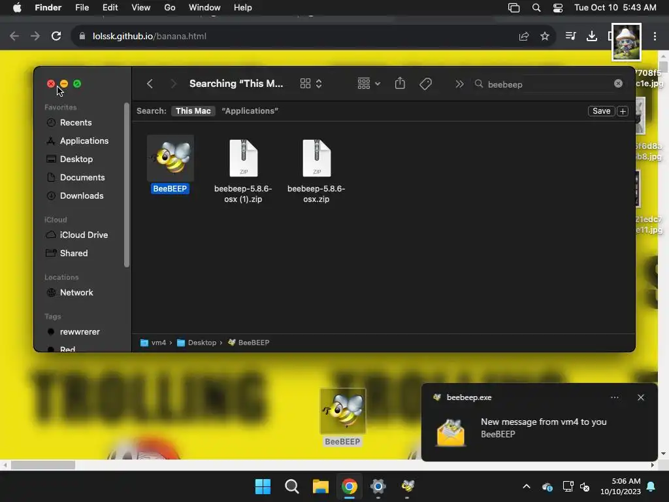This screenshot has height=502, width=669.
Task: Open Windows taskbar search
Action: point(292,486)
